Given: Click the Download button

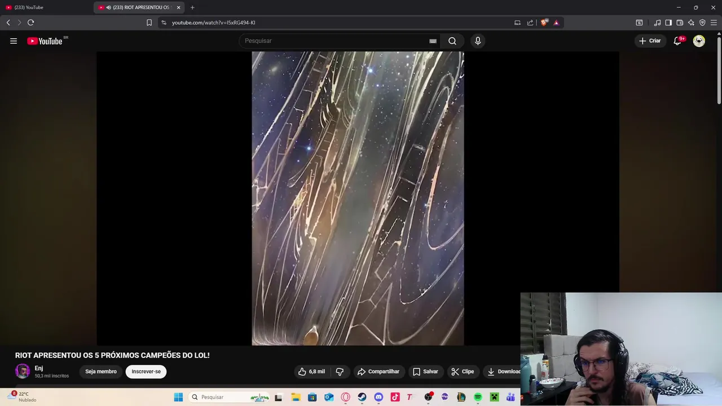Looking at the screenshot, I should point(504,372).
